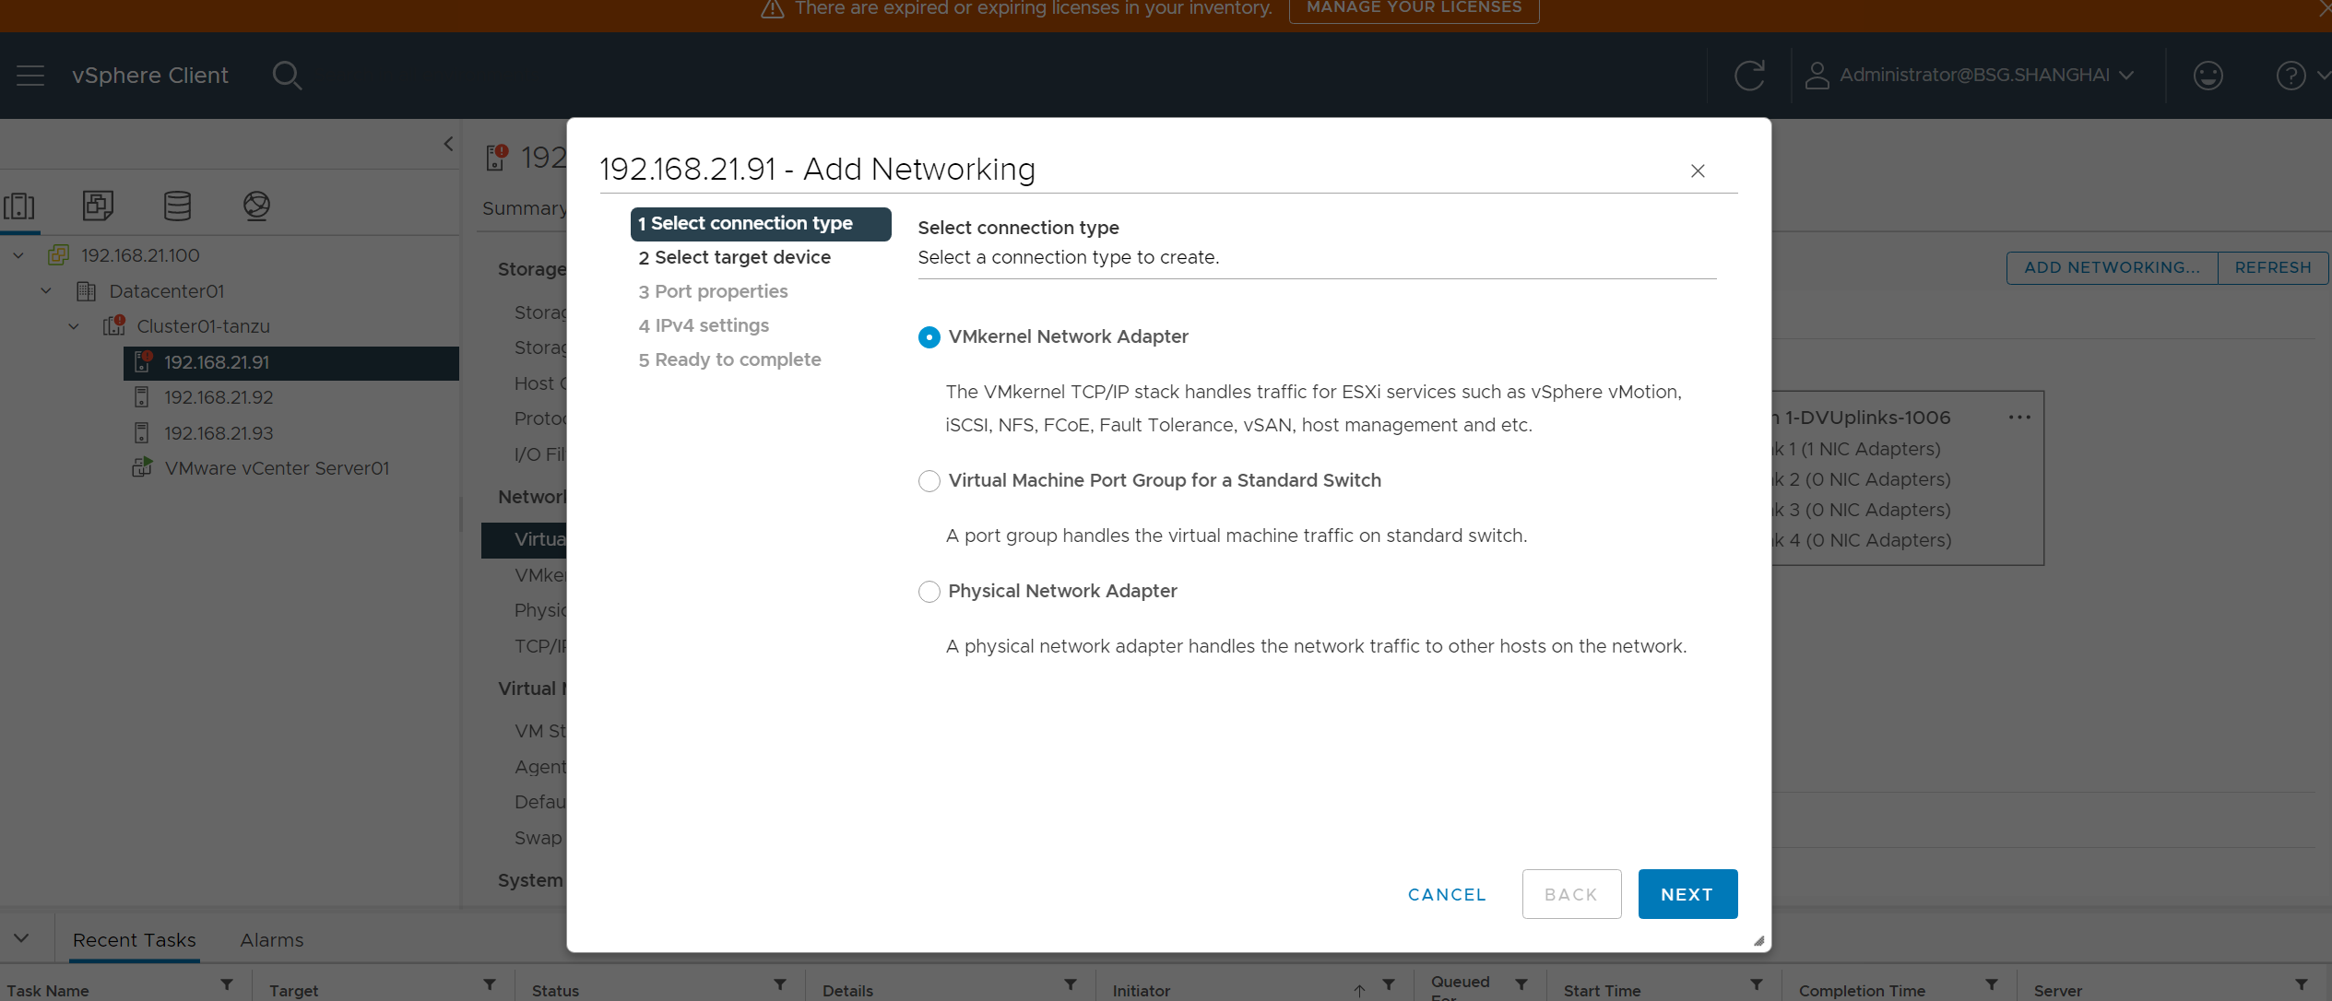Click the NEXT button in wizard

(1687, 894)
